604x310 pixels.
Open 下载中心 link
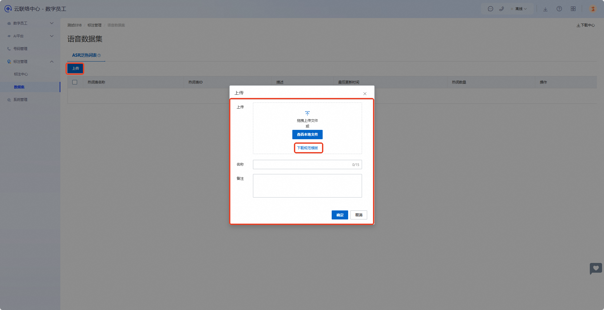point(586,25)
